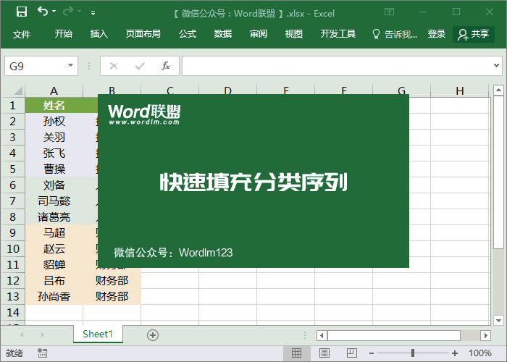
Task: Add a new sheet with plus icon
Action: (x=152, y=334)
